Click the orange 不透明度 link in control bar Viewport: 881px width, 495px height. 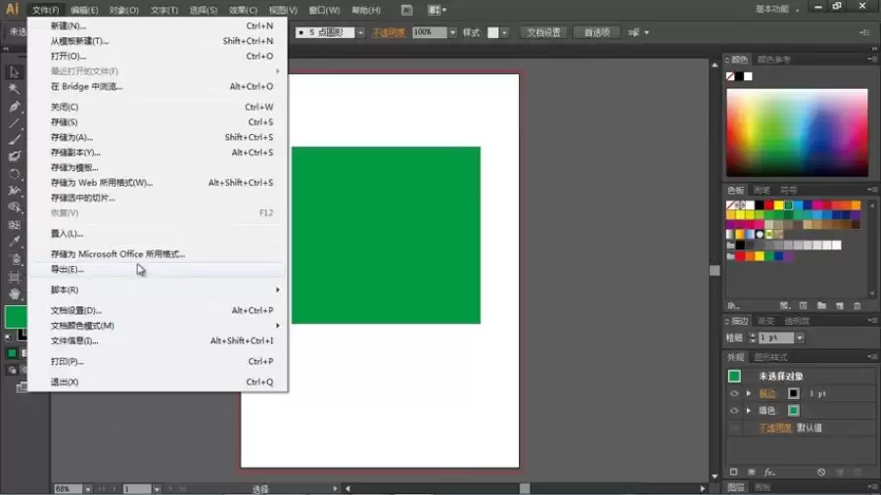coord(389,32)
